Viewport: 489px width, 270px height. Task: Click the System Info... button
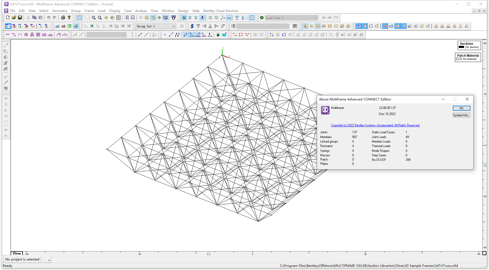[x=461, y=115]
